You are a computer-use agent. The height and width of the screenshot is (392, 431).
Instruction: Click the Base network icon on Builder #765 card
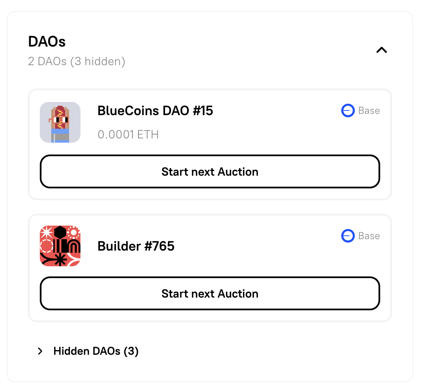pyautogui.click(x=347, y=236)
